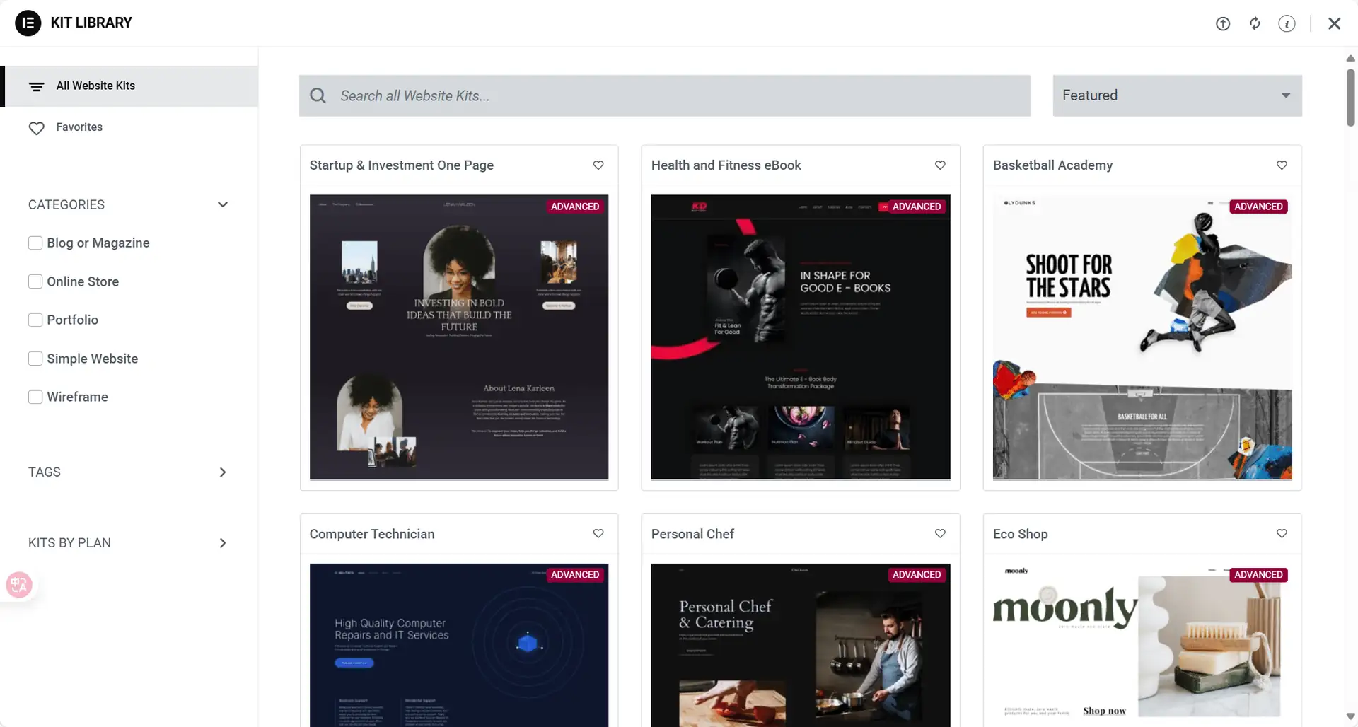Favorite the Computer Technician kit
Image resolution: width=1358 pixels, height=727 pixels.
[x=598, y=533]
